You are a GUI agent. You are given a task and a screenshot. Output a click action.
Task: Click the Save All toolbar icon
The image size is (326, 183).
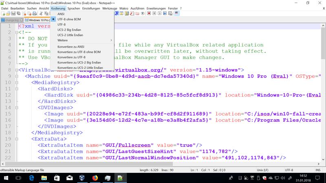(x=18, y=13)
